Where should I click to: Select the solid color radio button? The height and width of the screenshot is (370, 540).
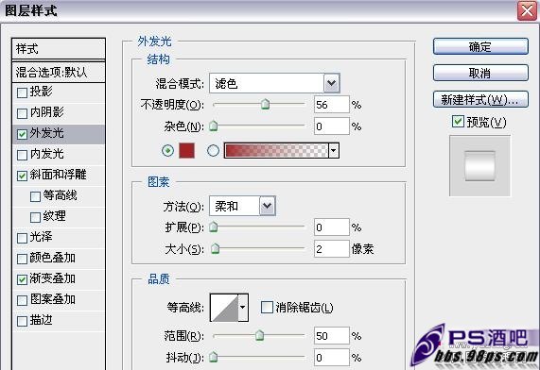coord(167,151)
